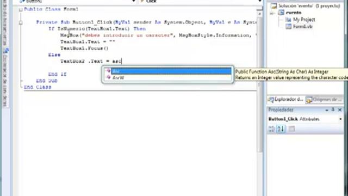Open the Click method name dropdown
The height and width of the screenshot is (196, 348).
259,1
